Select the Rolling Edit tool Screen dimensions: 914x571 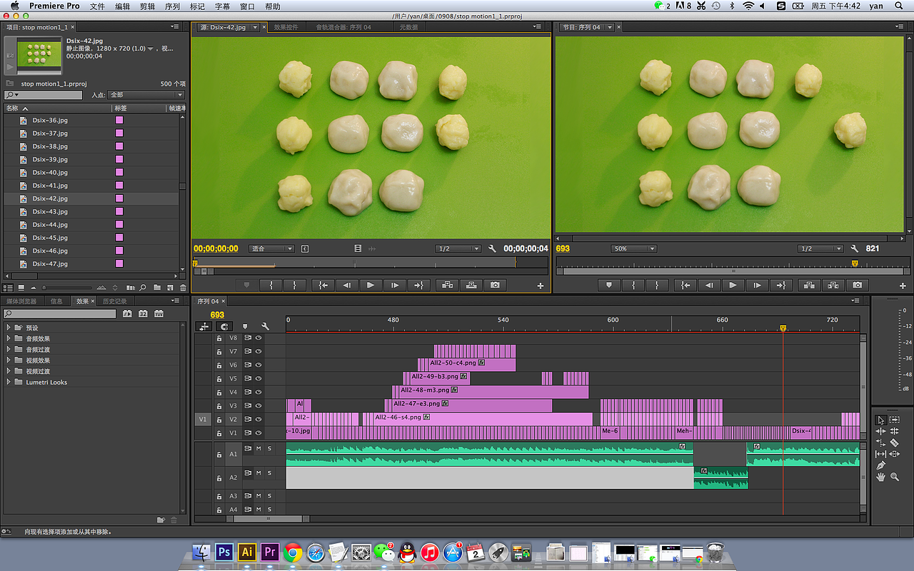click(x=895, y=431)
